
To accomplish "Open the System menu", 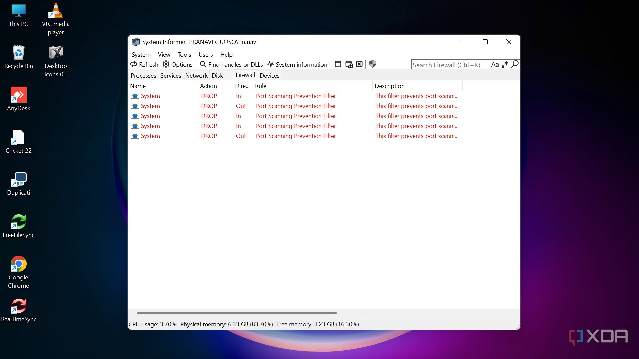I will tap(141, 54).
